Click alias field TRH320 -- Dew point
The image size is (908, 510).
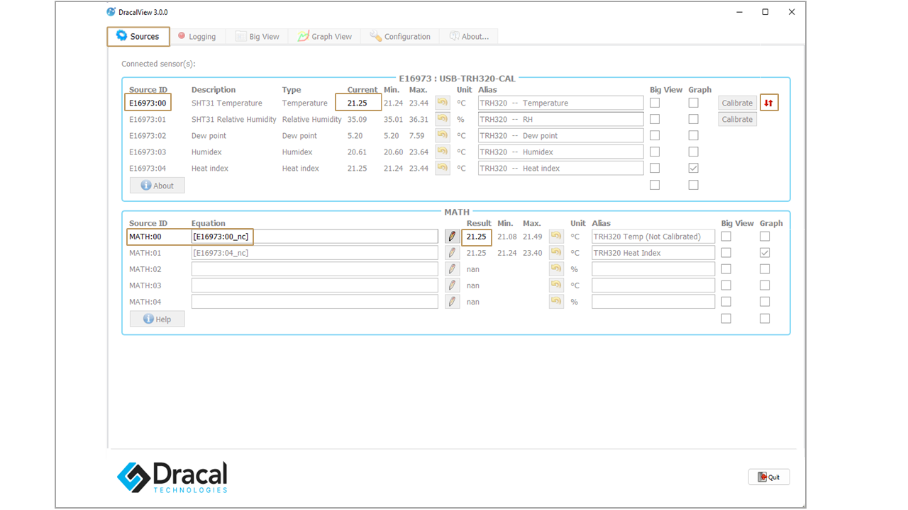pos(560,135)
